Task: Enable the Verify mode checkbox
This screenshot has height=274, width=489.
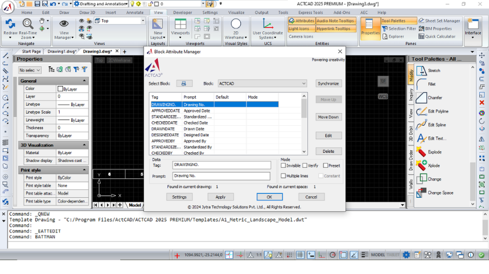Action: pos(305,166)
